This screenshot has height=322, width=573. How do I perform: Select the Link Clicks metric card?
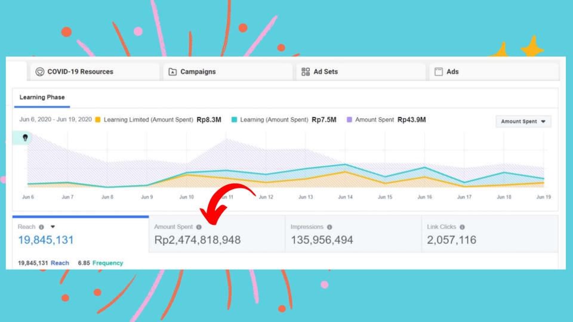coord(489,234)
